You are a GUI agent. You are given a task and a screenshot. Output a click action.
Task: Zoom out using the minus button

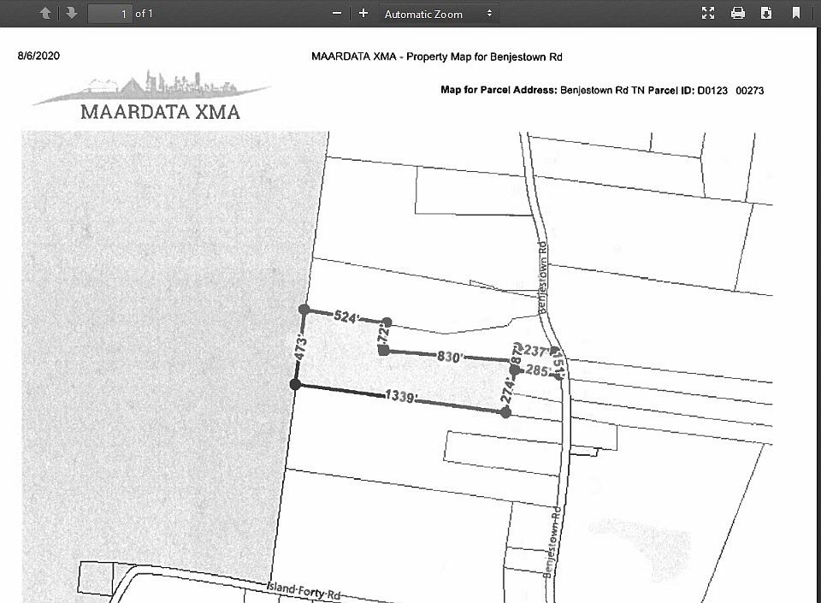click(337, 14)
